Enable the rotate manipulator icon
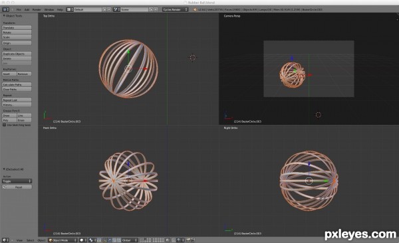399x243 pixels. pyautogui.click(x=114, y=240)
